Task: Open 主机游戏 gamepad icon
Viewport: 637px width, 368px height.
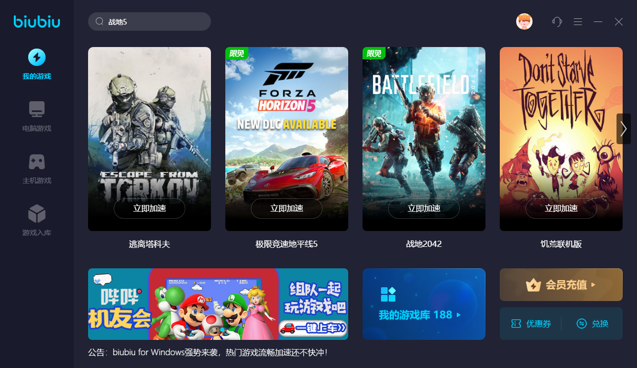Action: tap(37, 162)
